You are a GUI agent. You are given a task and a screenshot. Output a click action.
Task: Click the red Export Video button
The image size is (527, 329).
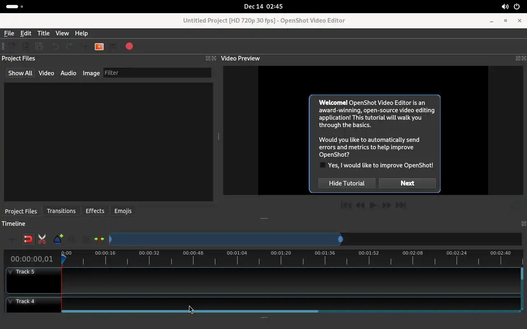click(129, 46)
